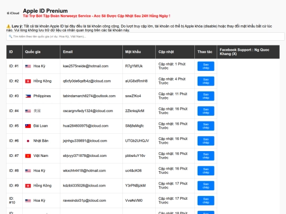Click the Thao tác column header
Viewport: 286px width, 214px height.
coord(205,52)
